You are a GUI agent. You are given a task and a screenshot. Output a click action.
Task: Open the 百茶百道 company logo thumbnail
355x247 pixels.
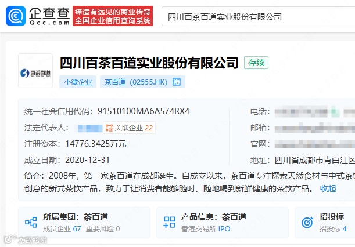[35, 71]
